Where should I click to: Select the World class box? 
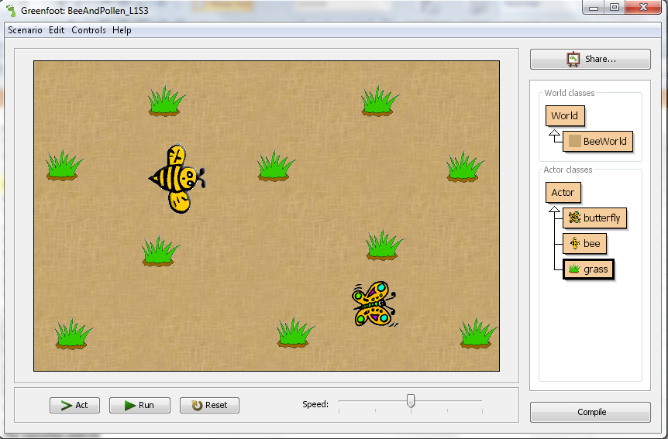[565, 116]
